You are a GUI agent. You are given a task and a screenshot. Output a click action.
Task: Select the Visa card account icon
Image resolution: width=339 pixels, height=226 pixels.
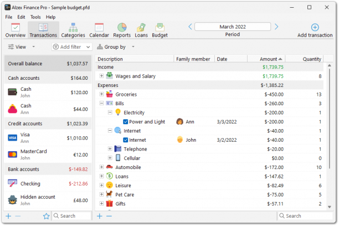point(13,138)
